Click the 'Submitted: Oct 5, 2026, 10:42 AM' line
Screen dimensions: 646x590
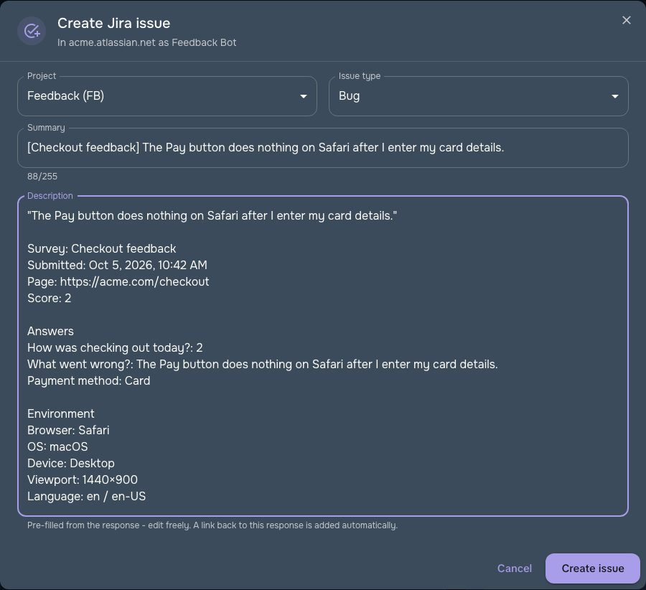[118, 266]
